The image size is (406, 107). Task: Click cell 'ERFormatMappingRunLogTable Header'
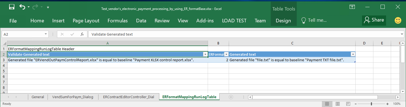click(x=107, y=49)
